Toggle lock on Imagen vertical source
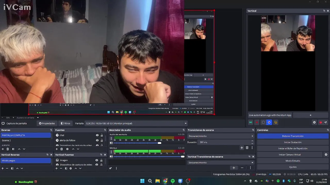The width and height of the screenshot is (330, 185). click(x=101, y=160)
